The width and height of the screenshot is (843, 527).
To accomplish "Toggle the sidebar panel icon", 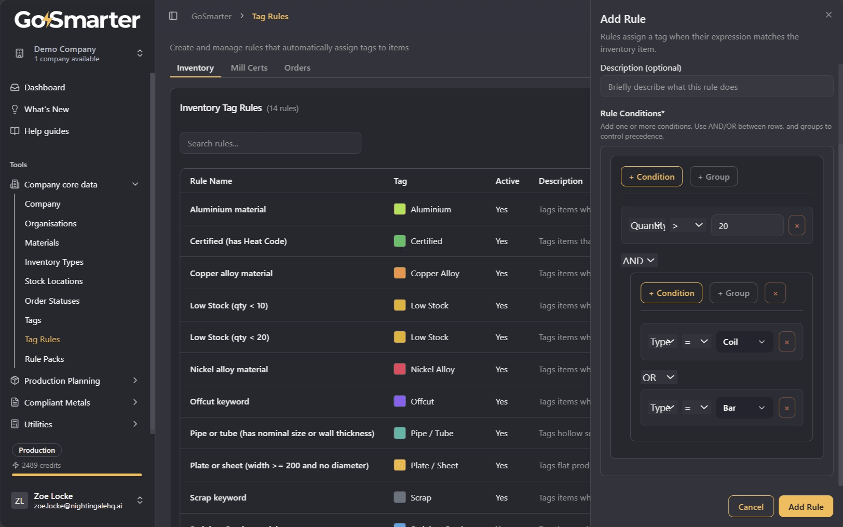I will pyautogui.click(x=173, y=16).
